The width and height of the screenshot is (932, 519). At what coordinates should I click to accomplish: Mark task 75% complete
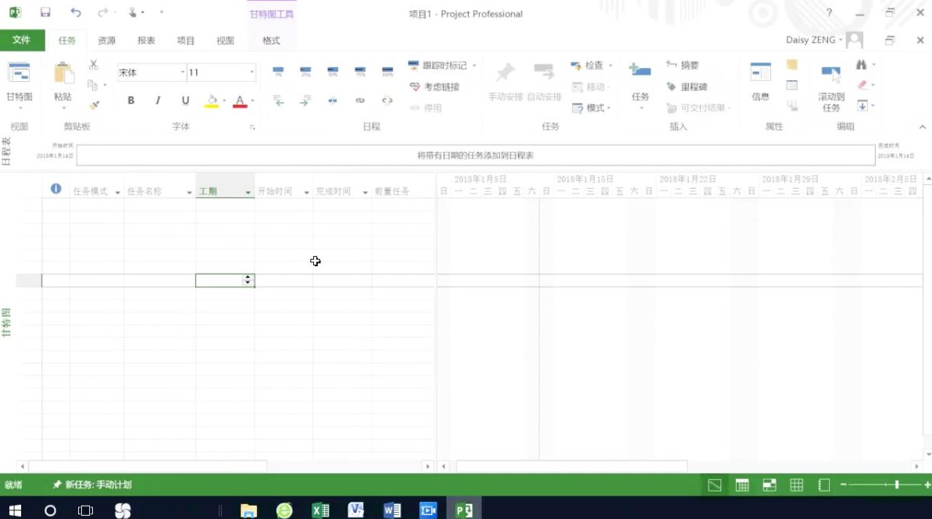359,72
